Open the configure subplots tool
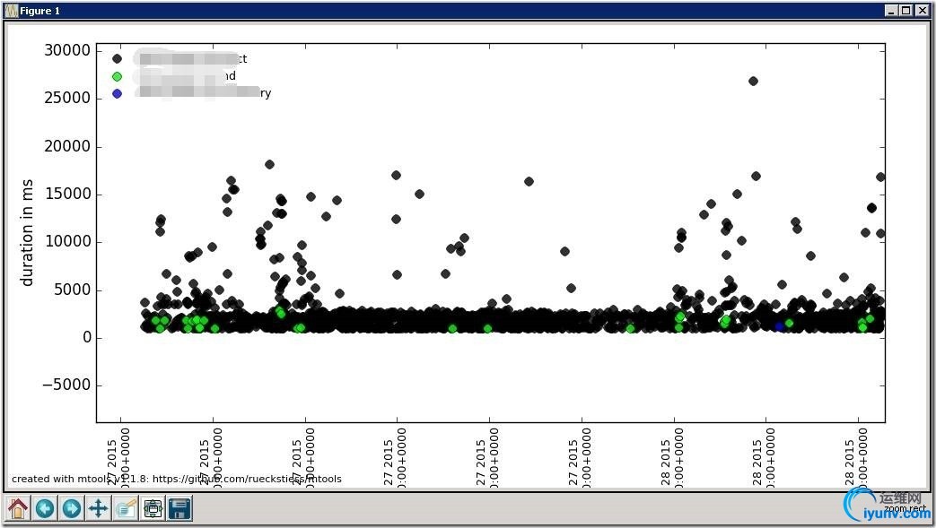This screenshot has height=528, width=936. pos(153,509)
